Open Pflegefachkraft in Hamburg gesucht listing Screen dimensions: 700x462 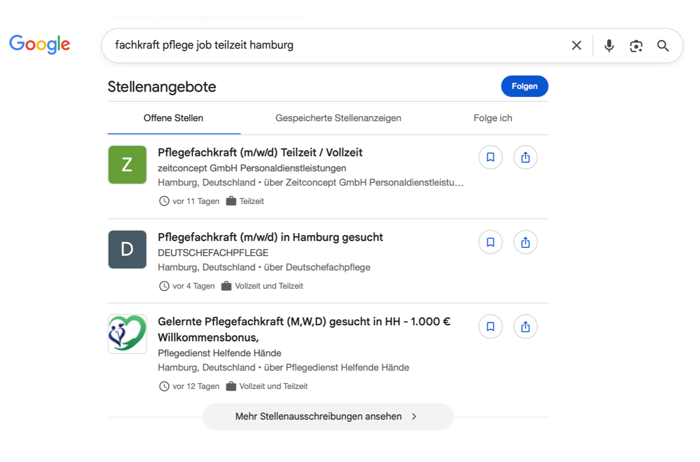tap(270, 237)
